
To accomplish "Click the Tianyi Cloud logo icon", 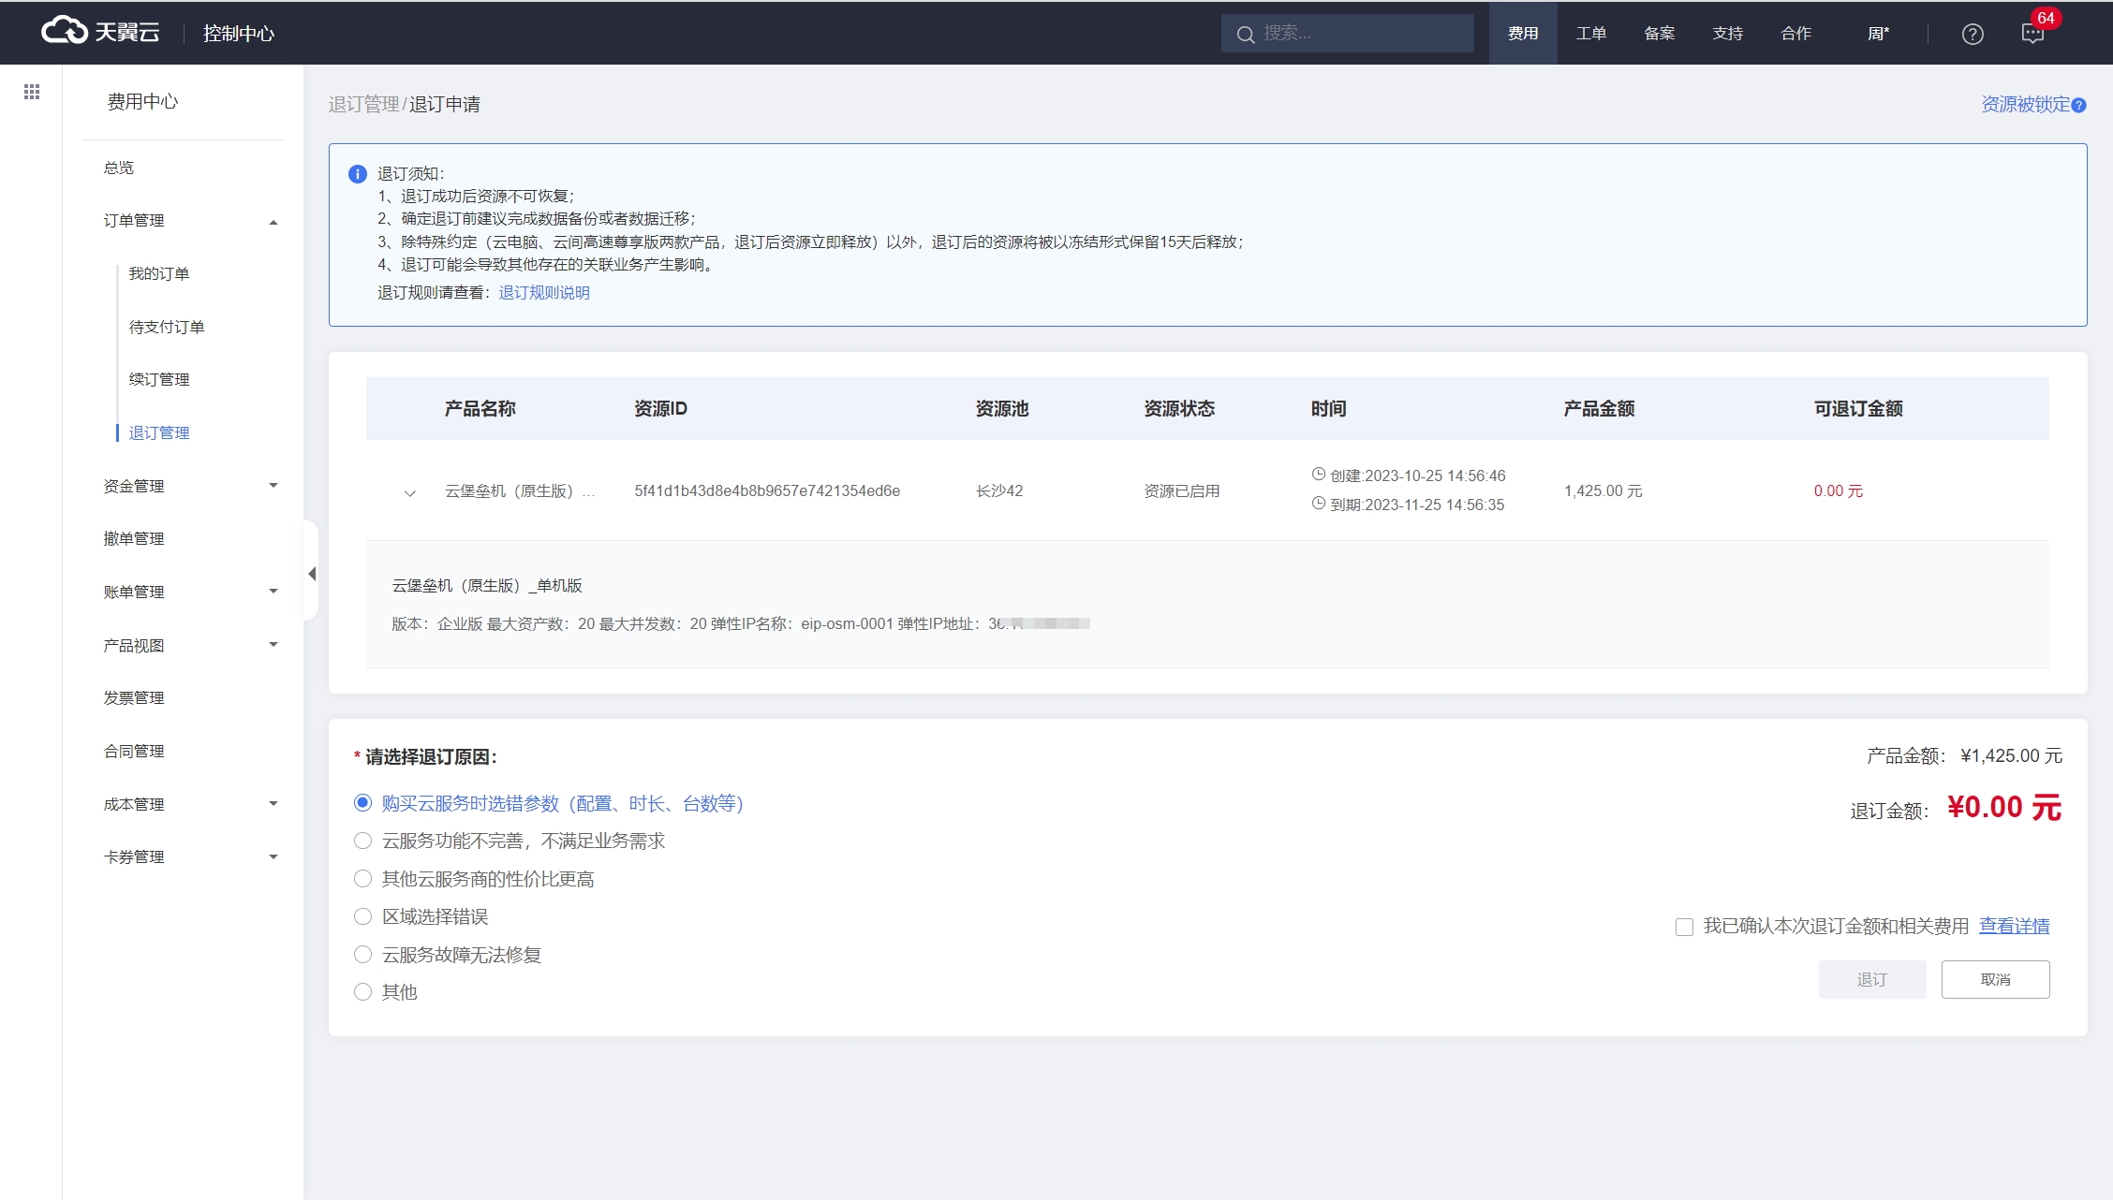I will (x=64, y=32).
